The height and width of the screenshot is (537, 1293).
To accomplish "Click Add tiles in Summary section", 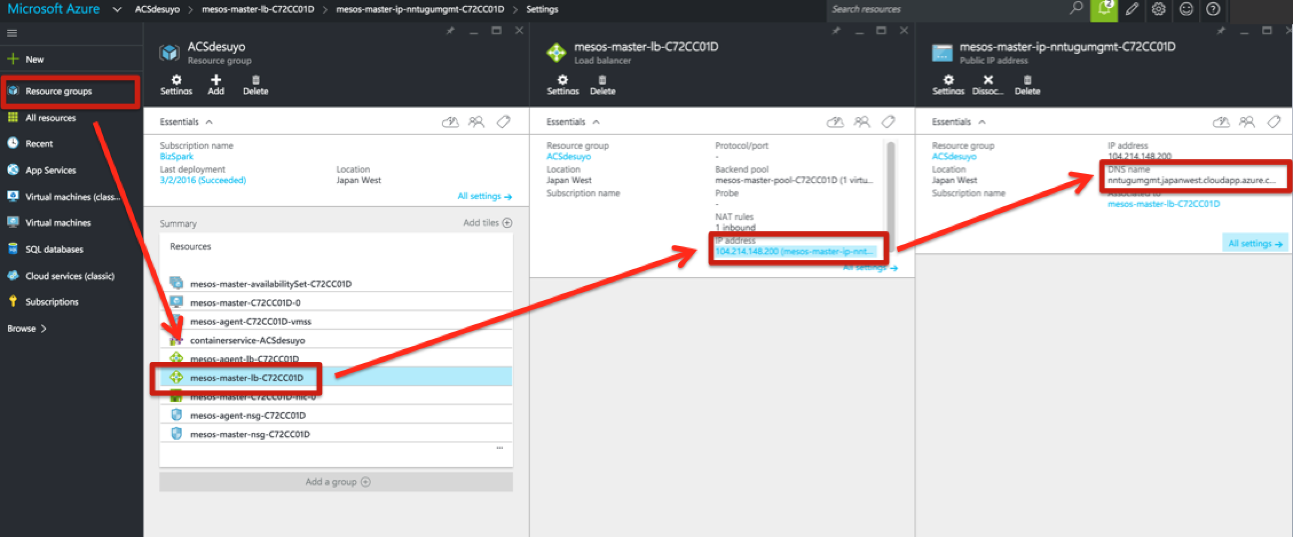I will pos(487,223).
